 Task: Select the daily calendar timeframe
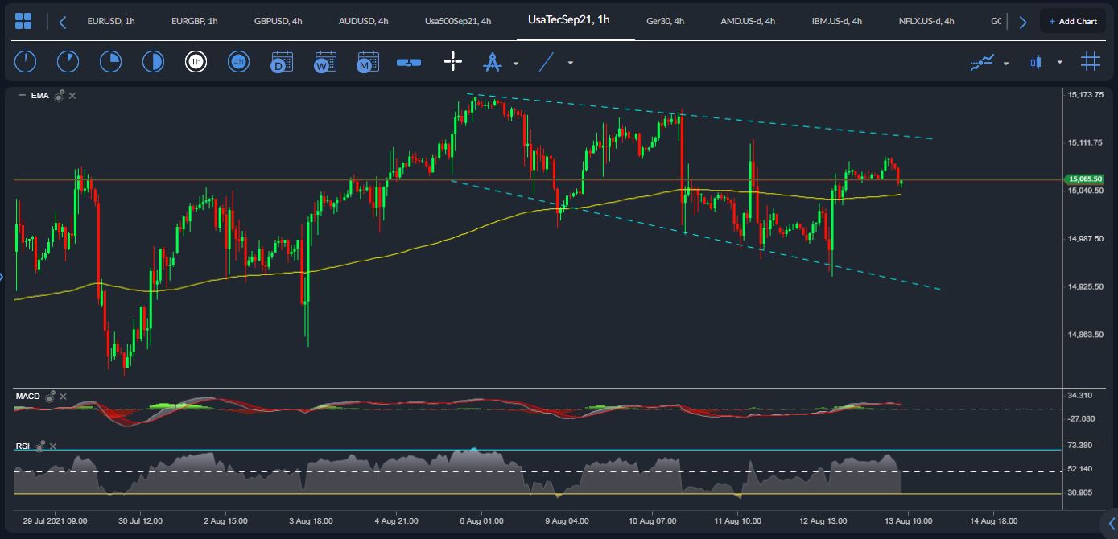click(282, 62)
